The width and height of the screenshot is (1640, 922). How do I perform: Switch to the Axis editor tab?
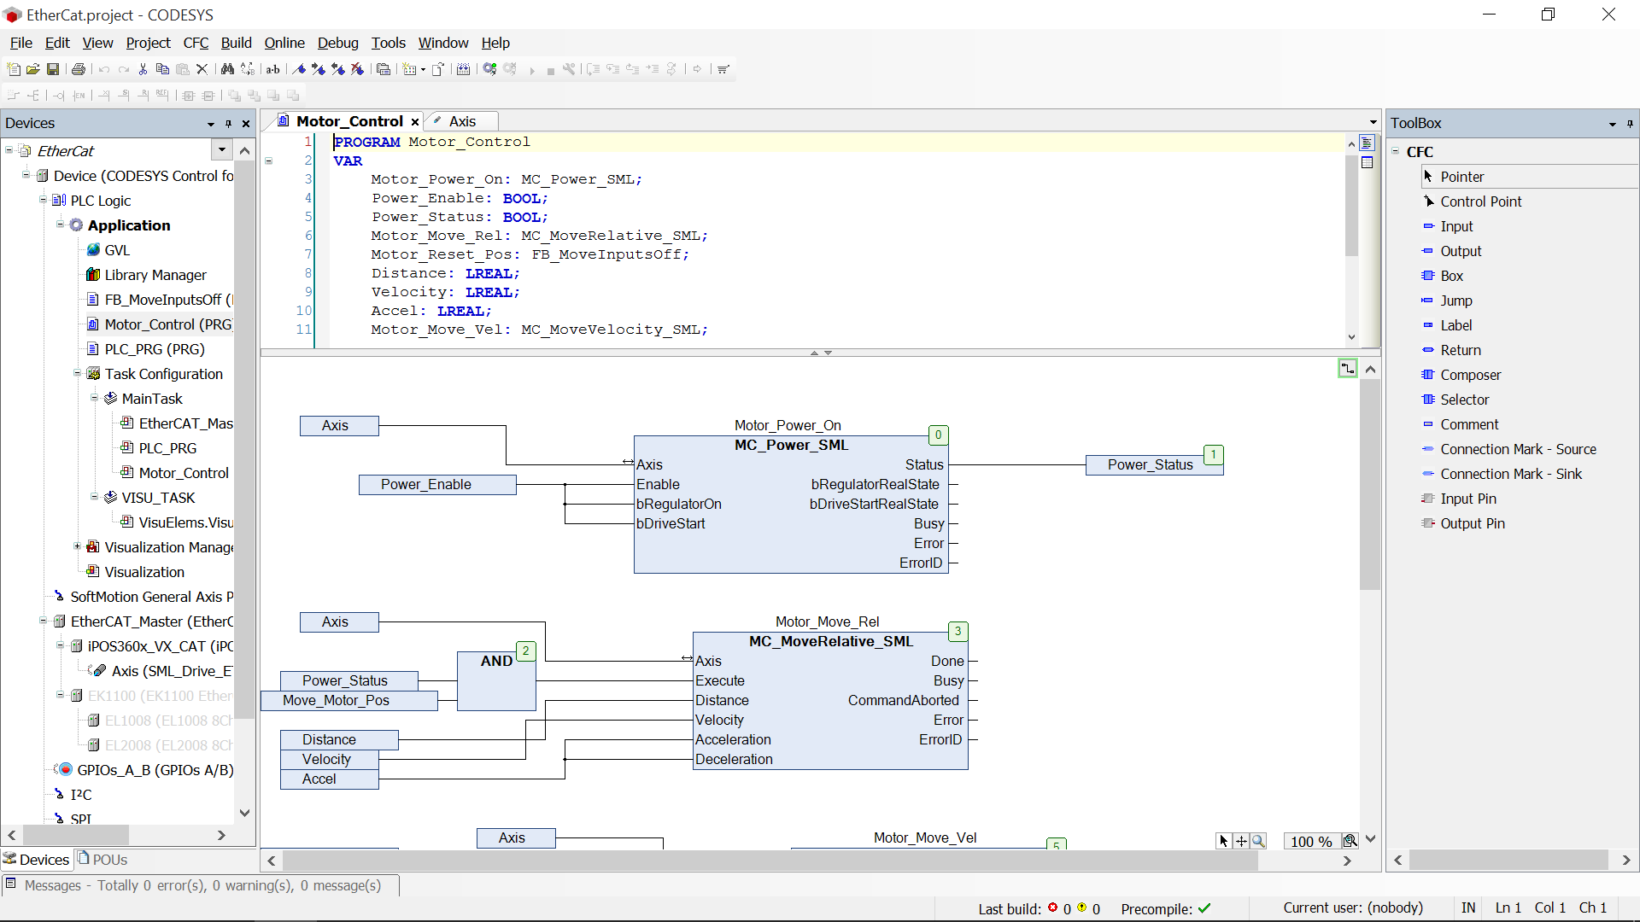point(462,121)
